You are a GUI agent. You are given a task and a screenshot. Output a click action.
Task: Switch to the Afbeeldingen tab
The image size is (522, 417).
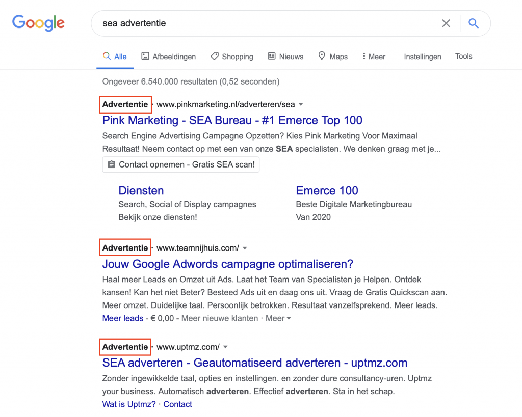[x=169, y=57]
